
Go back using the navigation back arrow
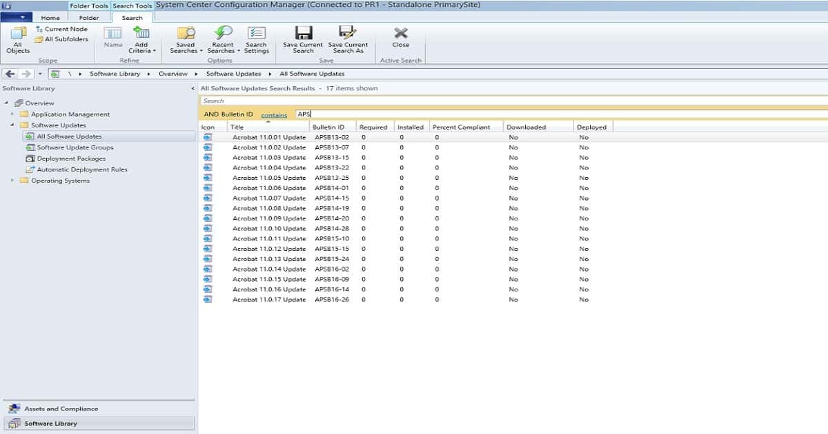[x=10, y=74]
